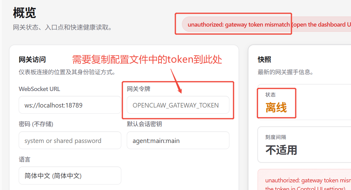The height and width of the screenshot is (190, 351).
Task: Click the 刻度间隔 不适用 card
Action: 304,144
